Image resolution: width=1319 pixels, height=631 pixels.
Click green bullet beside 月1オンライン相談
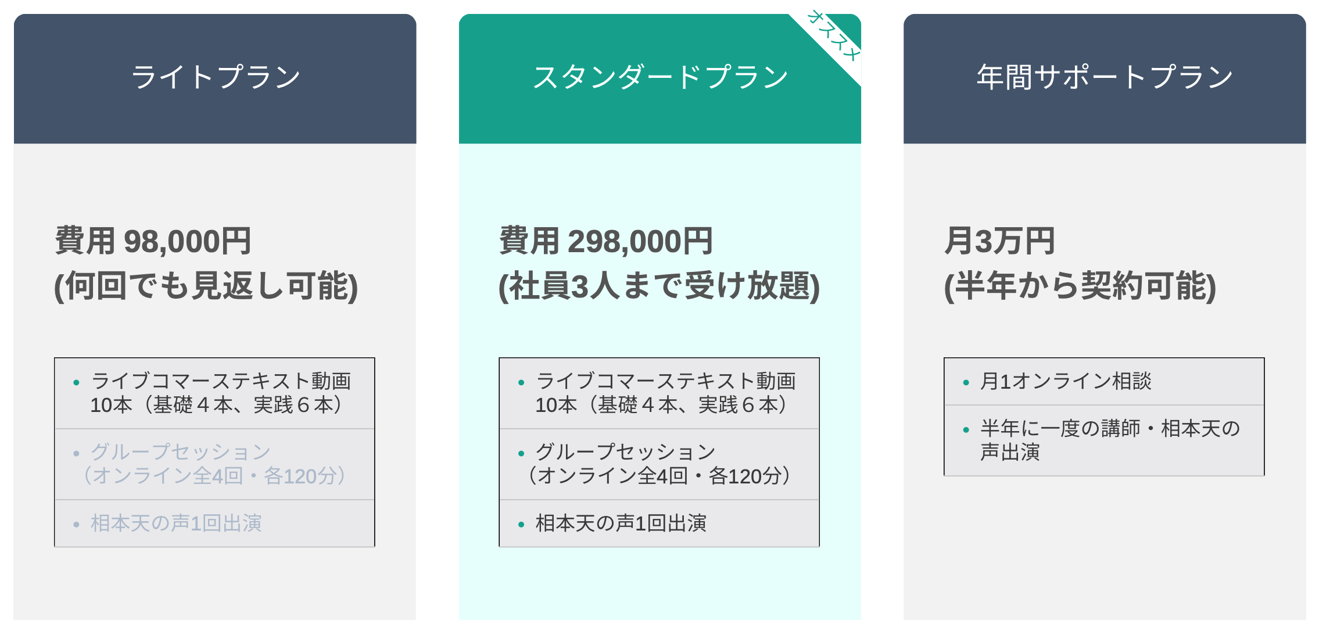[966, 382]
